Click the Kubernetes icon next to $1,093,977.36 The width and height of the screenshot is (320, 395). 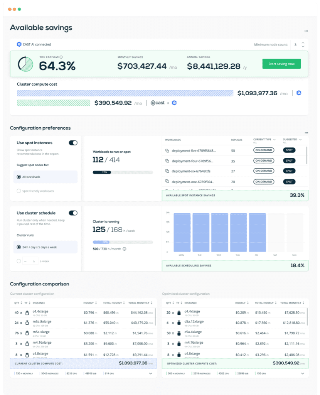click(299, 93)
